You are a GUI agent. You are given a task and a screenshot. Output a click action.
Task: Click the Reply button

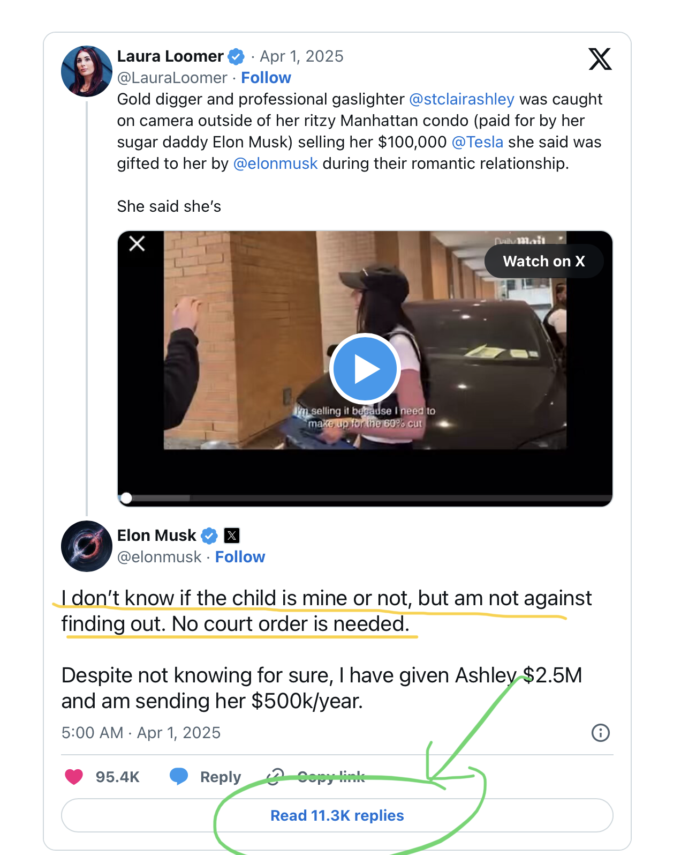point(206,776)
